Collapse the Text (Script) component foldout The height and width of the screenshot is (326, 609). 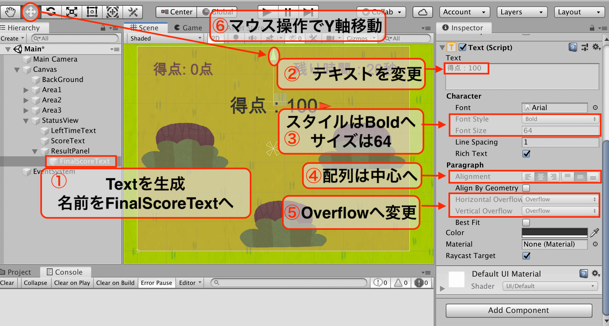[442, 48]
